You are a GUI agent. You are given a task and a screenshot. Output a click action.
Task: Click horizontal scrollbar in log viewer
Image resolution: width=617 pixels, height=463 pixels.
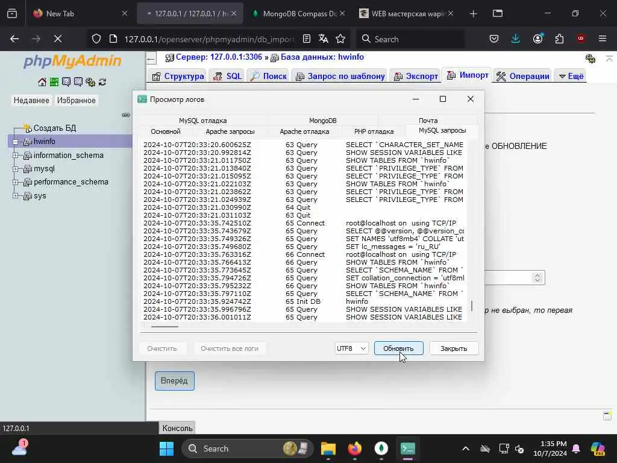point(165,326)
